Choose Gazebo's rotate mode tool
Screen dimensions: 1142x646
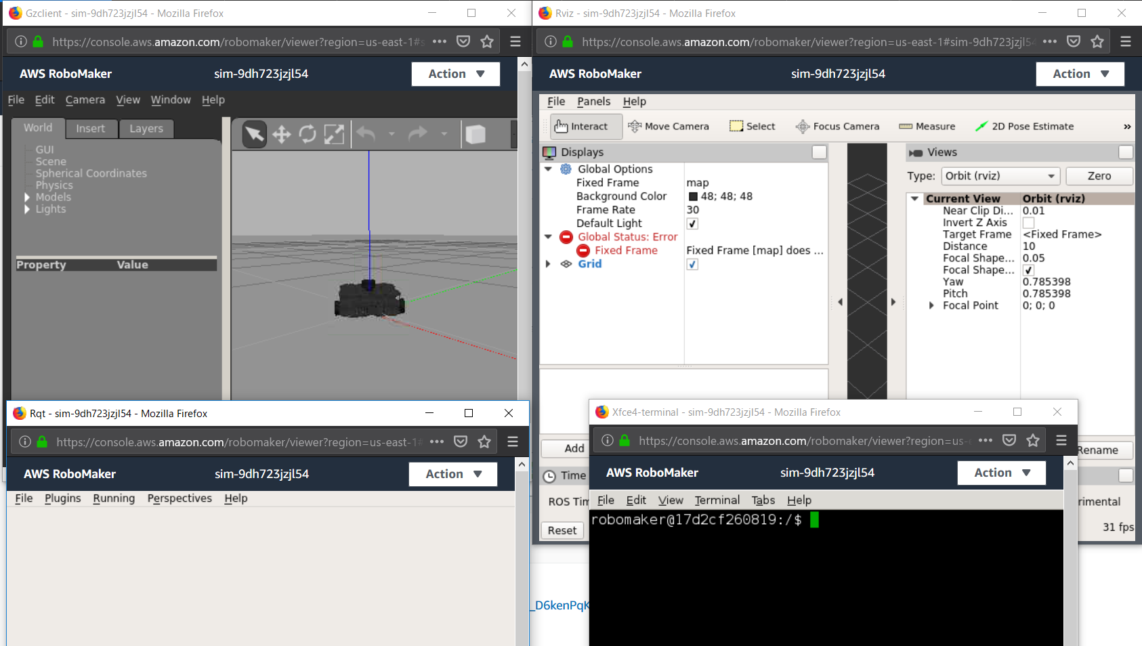pyautogui.click(x=308, y=134)
